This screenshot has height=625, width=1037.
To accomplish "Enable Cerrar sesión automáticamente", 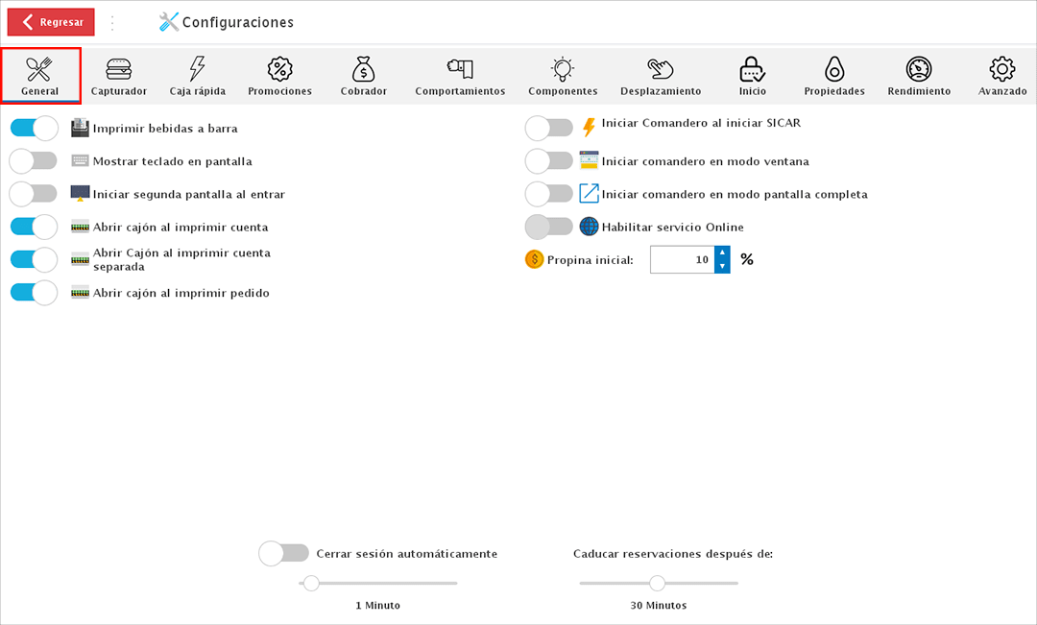I will click(282, 554).
